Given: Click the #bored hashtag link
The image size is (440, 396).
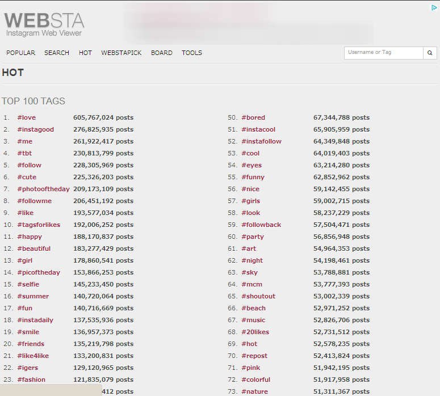Looking at the screenshot, I should click(x=253, y=117).
